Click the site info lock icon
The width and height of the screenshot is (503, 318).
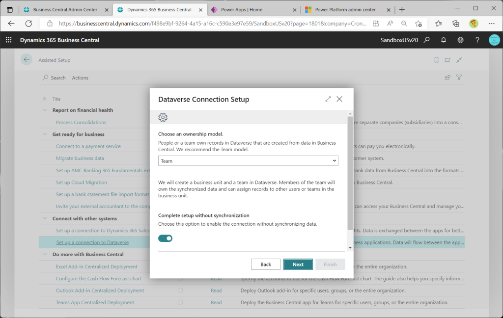click(x=50, y=24)
